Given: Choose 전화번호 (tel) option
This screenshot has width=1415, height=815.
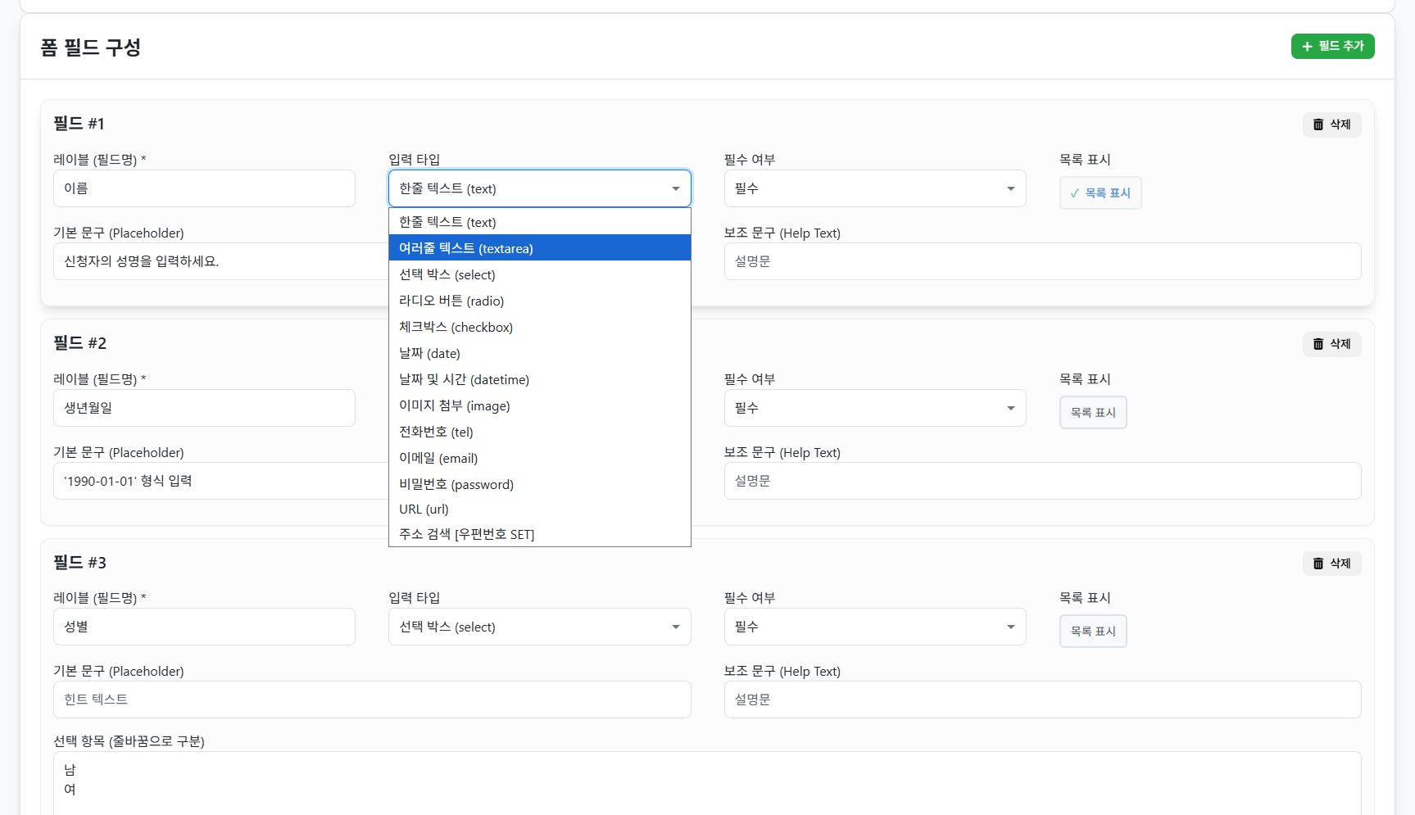Looking at the screenshot, I should click(540, 432).
